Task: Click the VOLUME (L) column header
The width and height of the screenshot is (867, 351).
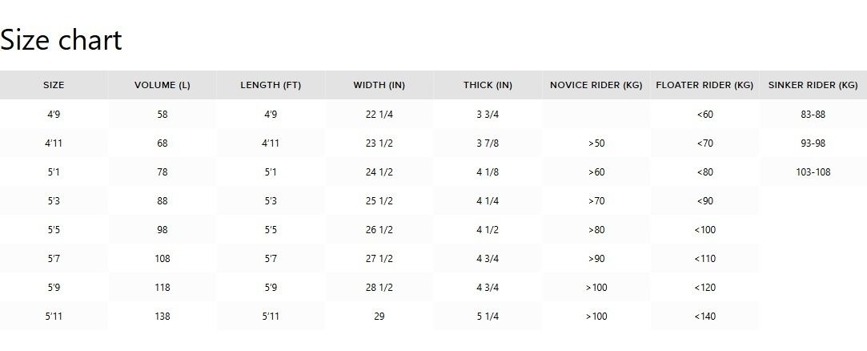Action: coord(163,85)
